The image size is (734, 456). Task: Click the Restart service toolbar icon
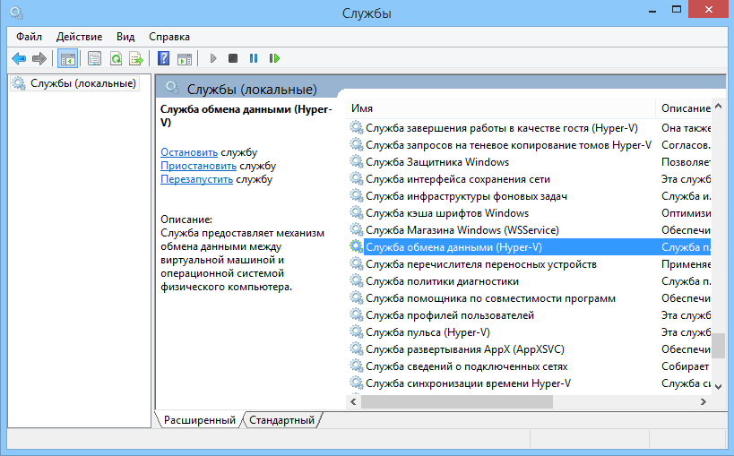(x=274, y=58)
